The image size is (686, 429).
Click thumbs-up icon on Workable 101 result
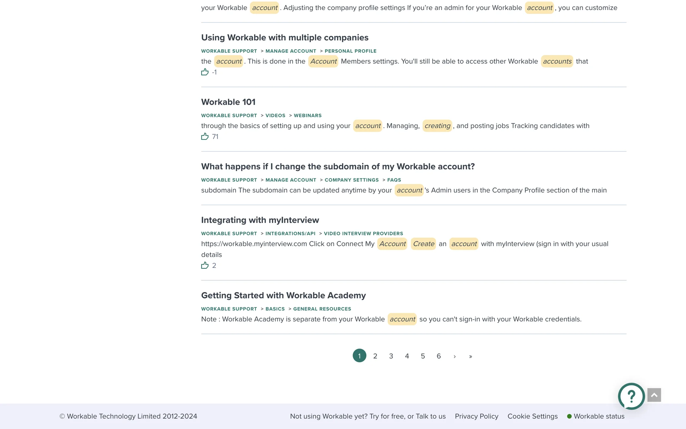tap(205, 136)
